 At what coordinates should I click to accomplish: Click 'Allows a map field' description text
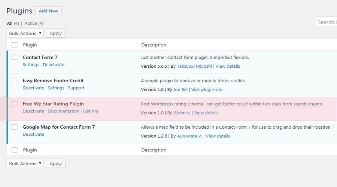[x=236, y=127]
